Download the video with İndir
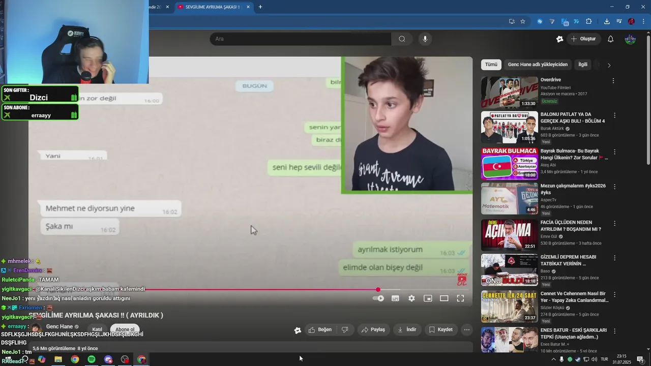651x366 pixels. (407, 329)
